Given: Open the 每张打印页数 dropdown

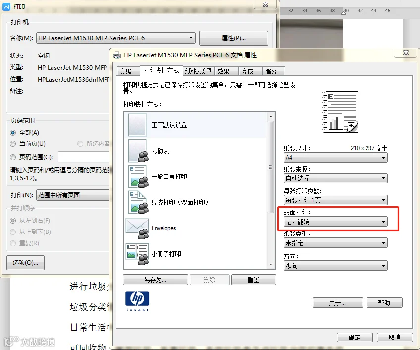Looking at the screenshot, I should tap(335, 200).
